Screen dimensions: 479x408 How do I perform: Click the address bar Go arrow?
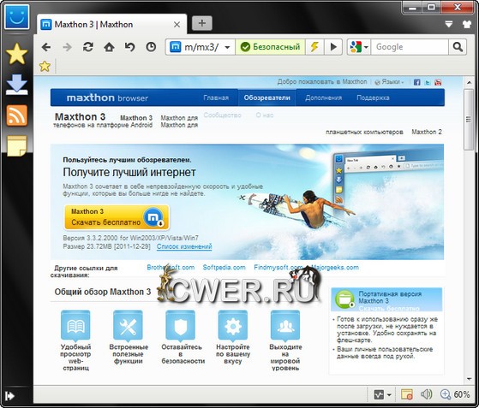(x=333, y=47)
